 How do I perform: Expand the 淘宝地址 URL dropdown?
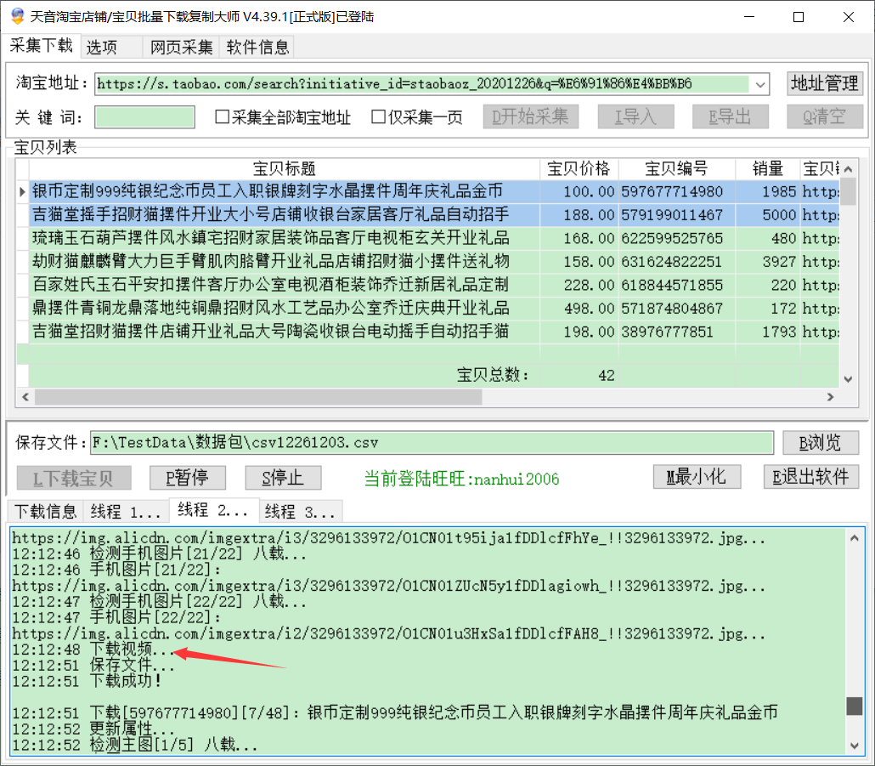(x=759, y=84)
